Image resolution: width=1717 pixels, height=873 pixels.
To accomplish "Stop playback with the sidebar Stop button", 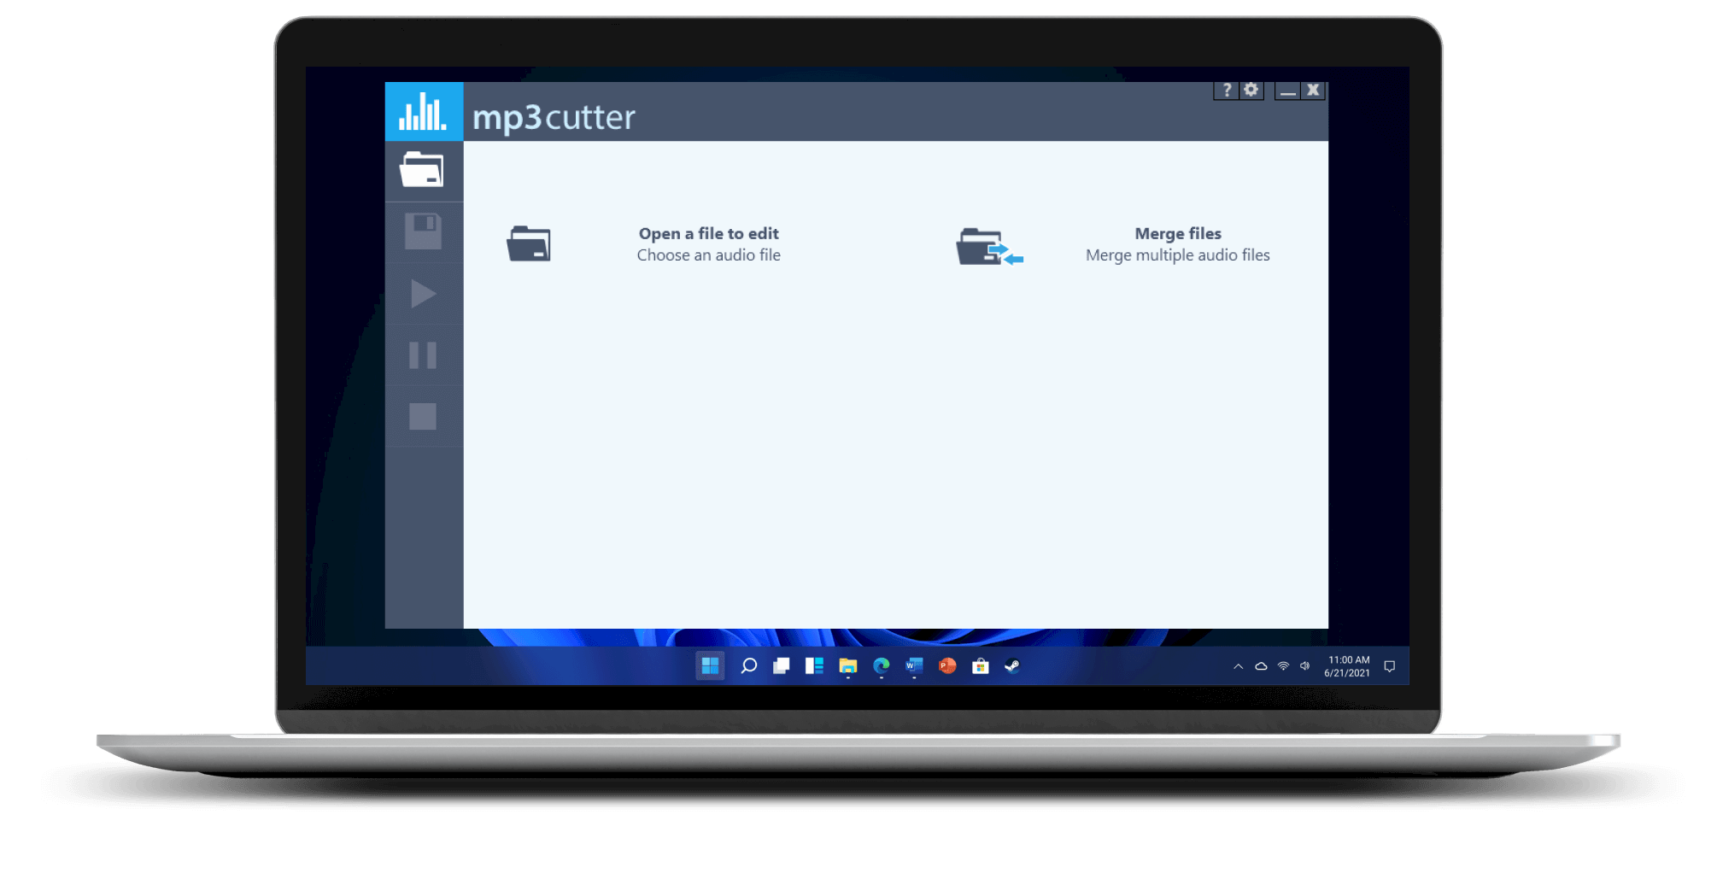I will (x=423, y=417).
